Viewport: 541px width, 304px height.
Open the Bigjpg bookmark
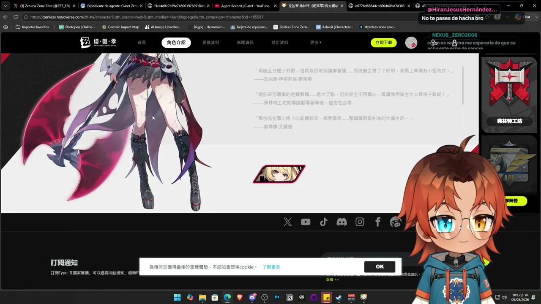click(206, 27)
